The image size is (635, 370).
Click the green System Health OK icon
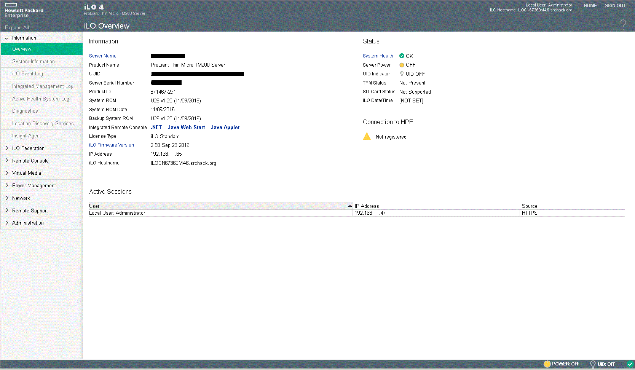402,56
